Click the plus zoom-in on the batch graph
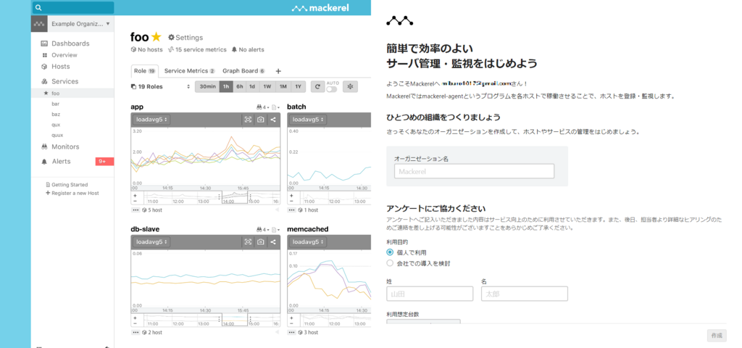 tap(291, 195)
